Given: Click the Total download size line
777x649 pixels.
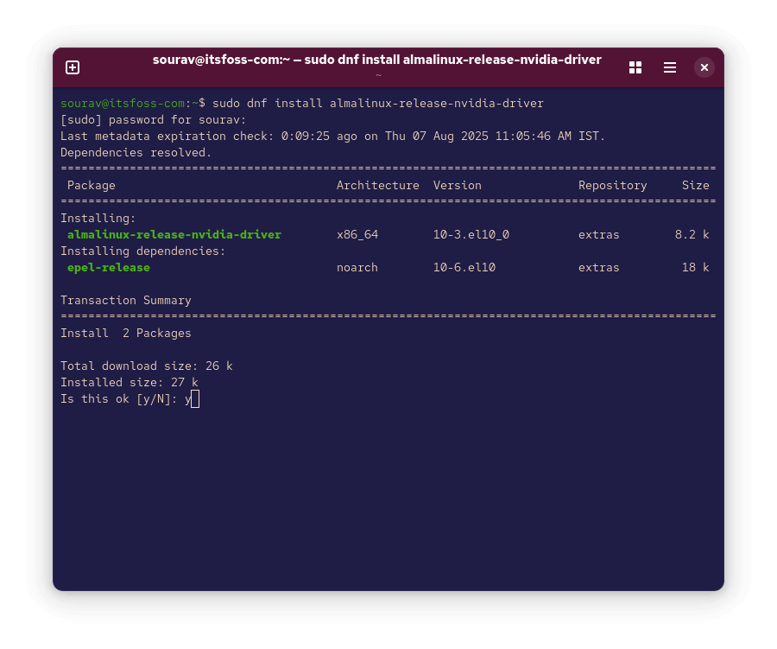Looking at the screenshot, I should [147, 366].
